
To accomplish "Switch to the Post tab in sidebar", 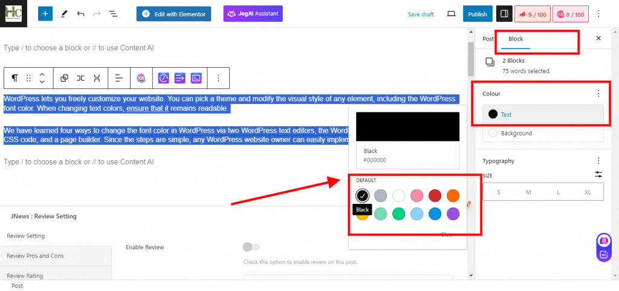I will pyautogui.click(x=488, y=39).
